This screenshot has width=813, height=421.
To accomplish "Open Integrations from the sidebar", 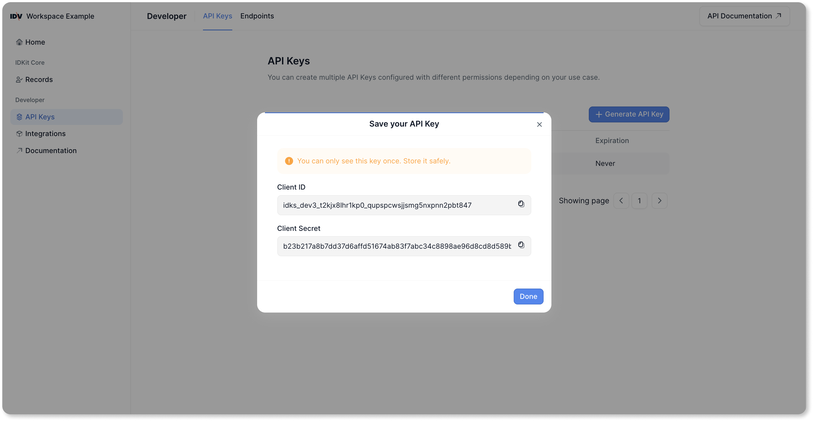I will 45,133.
